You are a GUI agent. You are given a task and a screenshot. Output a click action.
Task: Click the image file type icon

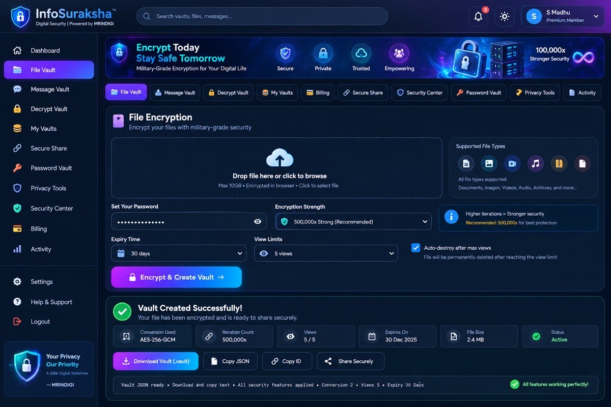tap(489, 163)
